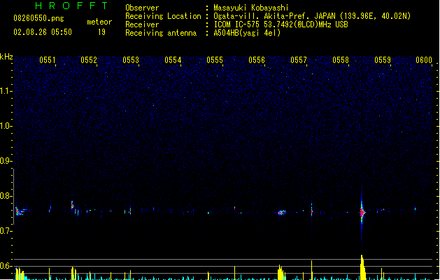440x280 pixels.
Task: Click the 0559 time marker
Action: point(383,60)
